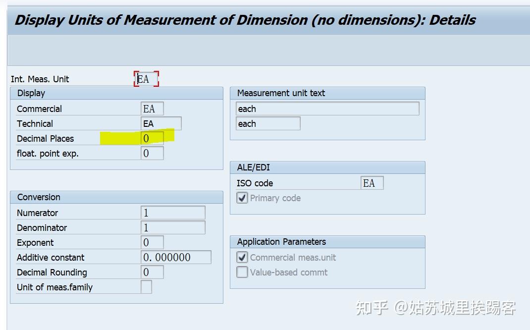Select the Numerator field in Conversion section

pyautogui.click(x=173, y=213)
